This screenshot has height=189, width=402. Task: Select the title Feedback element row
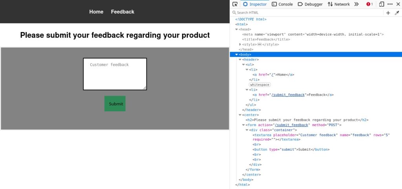(266, 40)
